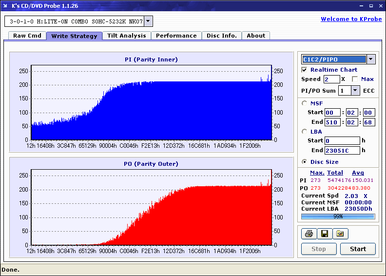The image size is (386, 276).
Task: Click the Done. status bar text
Action: [10, 270]
